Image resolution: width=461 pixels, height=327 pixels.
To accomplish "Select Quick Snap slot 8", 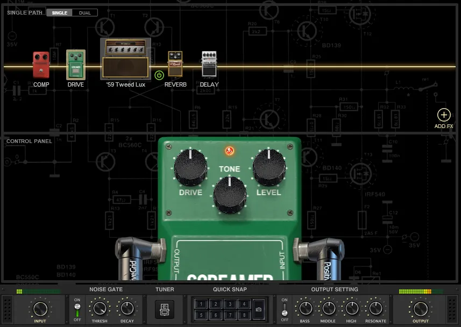I will click(244, 315).
